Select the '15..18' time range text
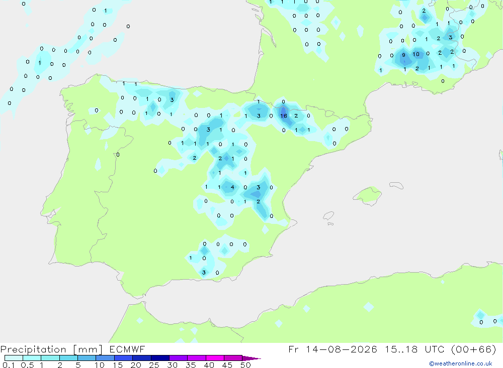 (401, 349)
